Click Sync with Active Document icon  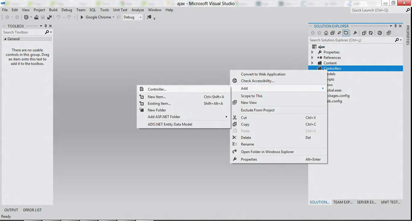coord(339,33)
